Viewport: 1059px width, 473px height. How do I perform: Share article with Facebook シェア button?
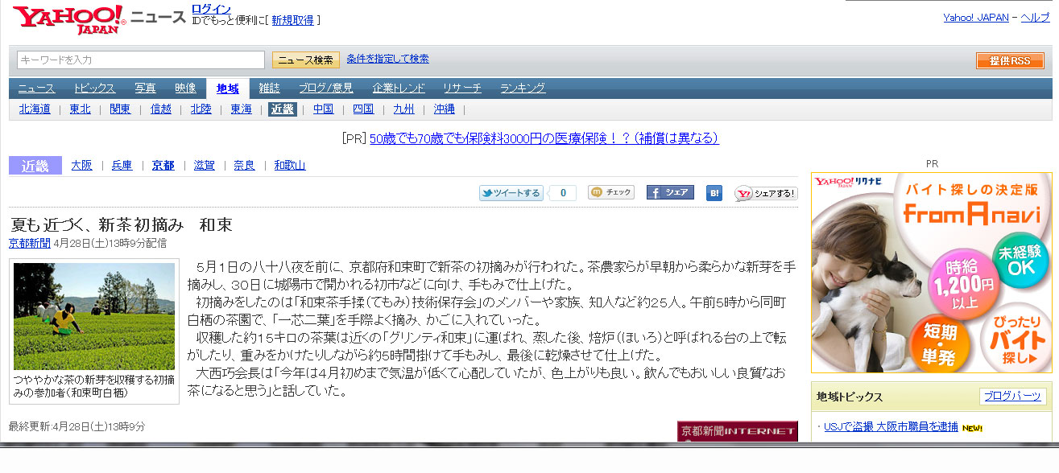click(x=670, y=193)
